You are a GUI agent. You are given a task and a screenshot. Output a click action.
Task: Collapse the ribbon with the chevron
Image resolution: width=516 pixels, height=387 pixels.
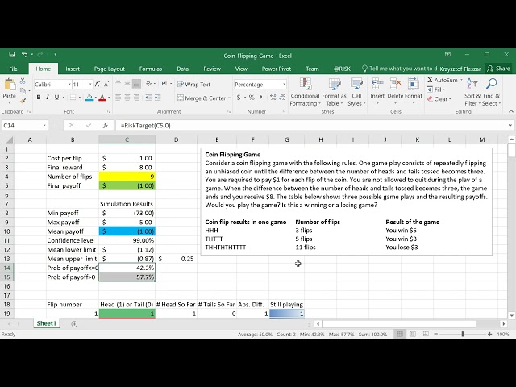pyautogui.click(x=510, y=111)
